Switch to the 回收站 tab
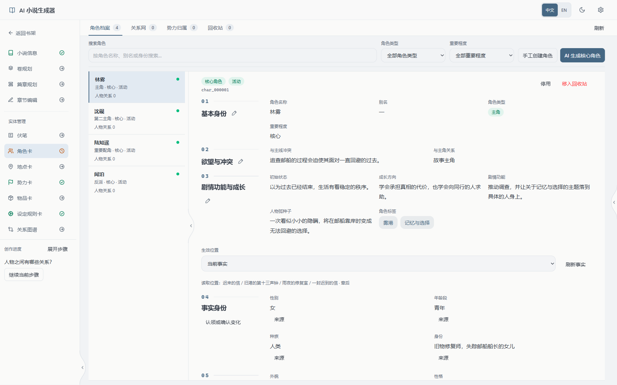This screenshot has width=617, height=385. click(220, 28)
